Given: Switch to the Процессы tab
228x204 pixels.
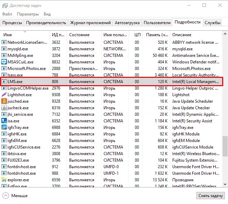Looking at the screenshot, I should [12, 23].
